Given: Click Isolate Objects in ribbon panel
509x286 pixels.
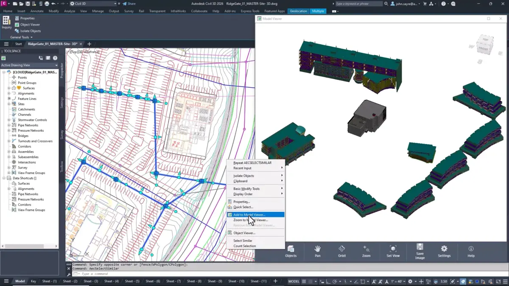Looking at the screenshot, I should (x=28, y=31).
